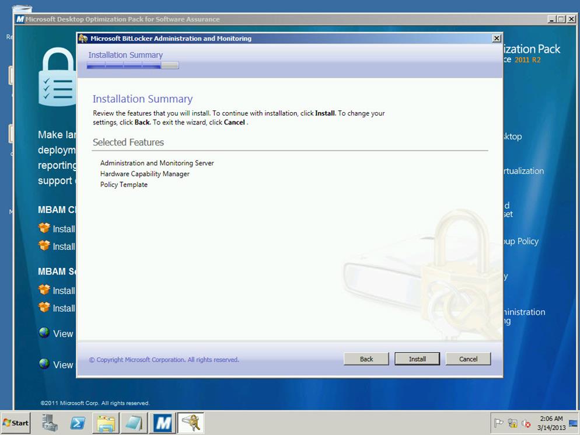Click the second box icon under MBAM Server

[x=44, y=307]
